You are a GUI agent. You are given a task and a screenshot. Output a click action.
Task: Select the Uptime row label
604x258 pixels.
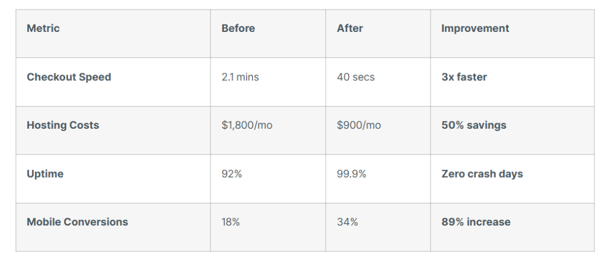[45, 174]
